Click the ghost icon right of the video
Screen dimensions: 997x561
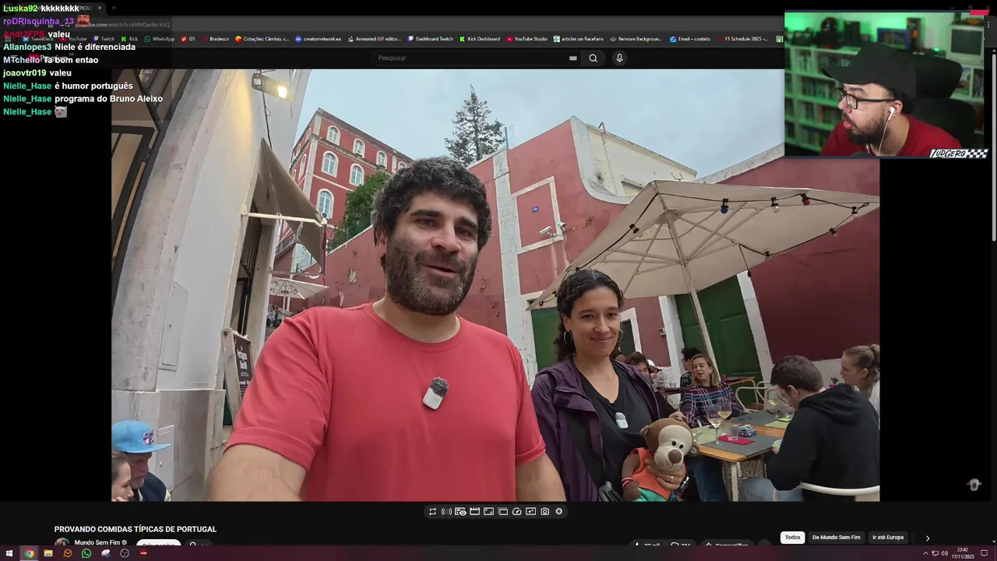pos(974,485)
